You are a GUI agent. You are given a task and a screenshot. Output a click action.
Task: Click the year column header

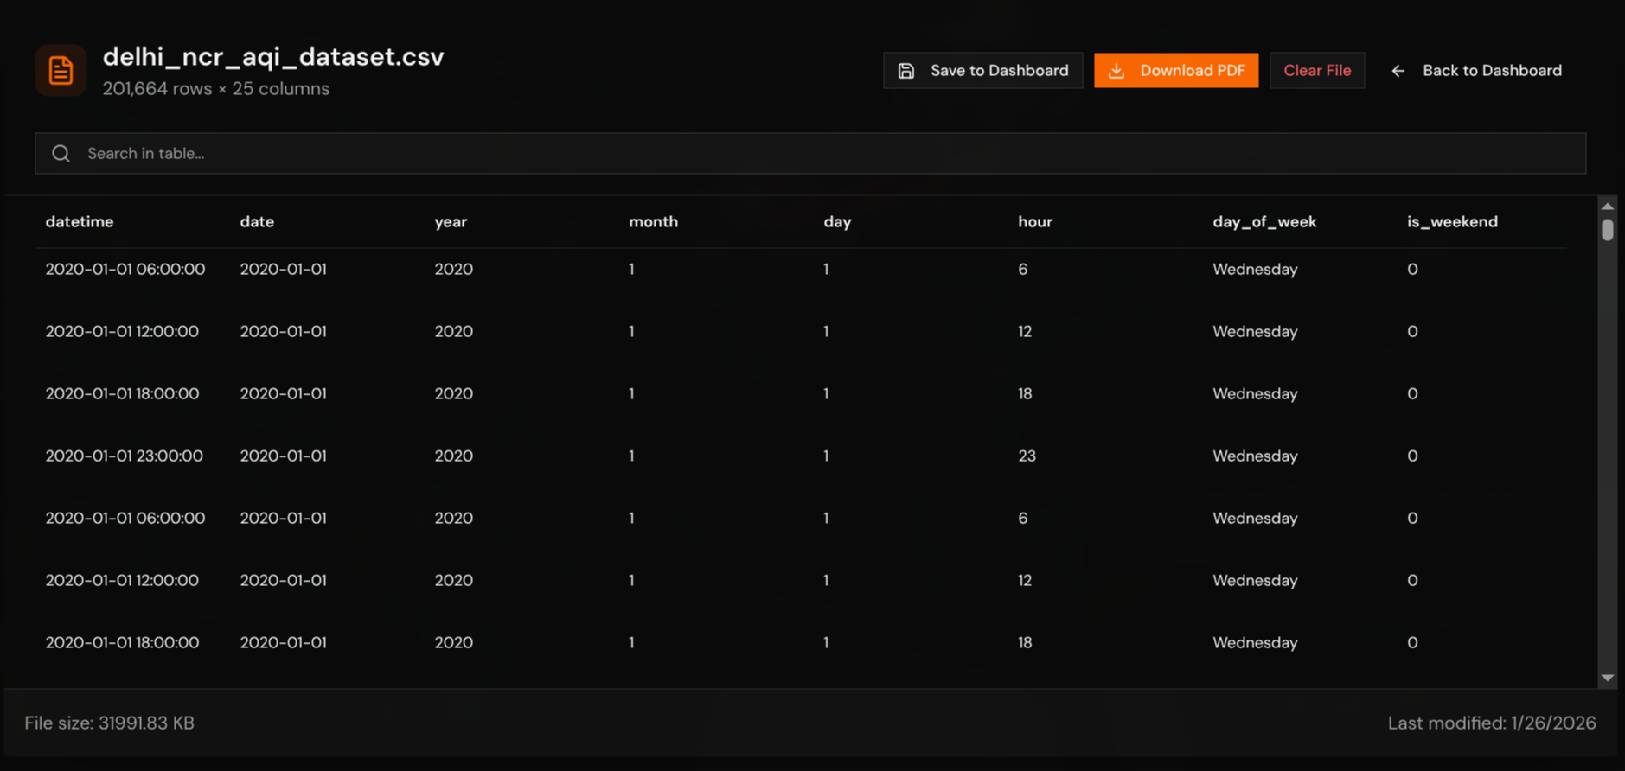coord(451,222)
